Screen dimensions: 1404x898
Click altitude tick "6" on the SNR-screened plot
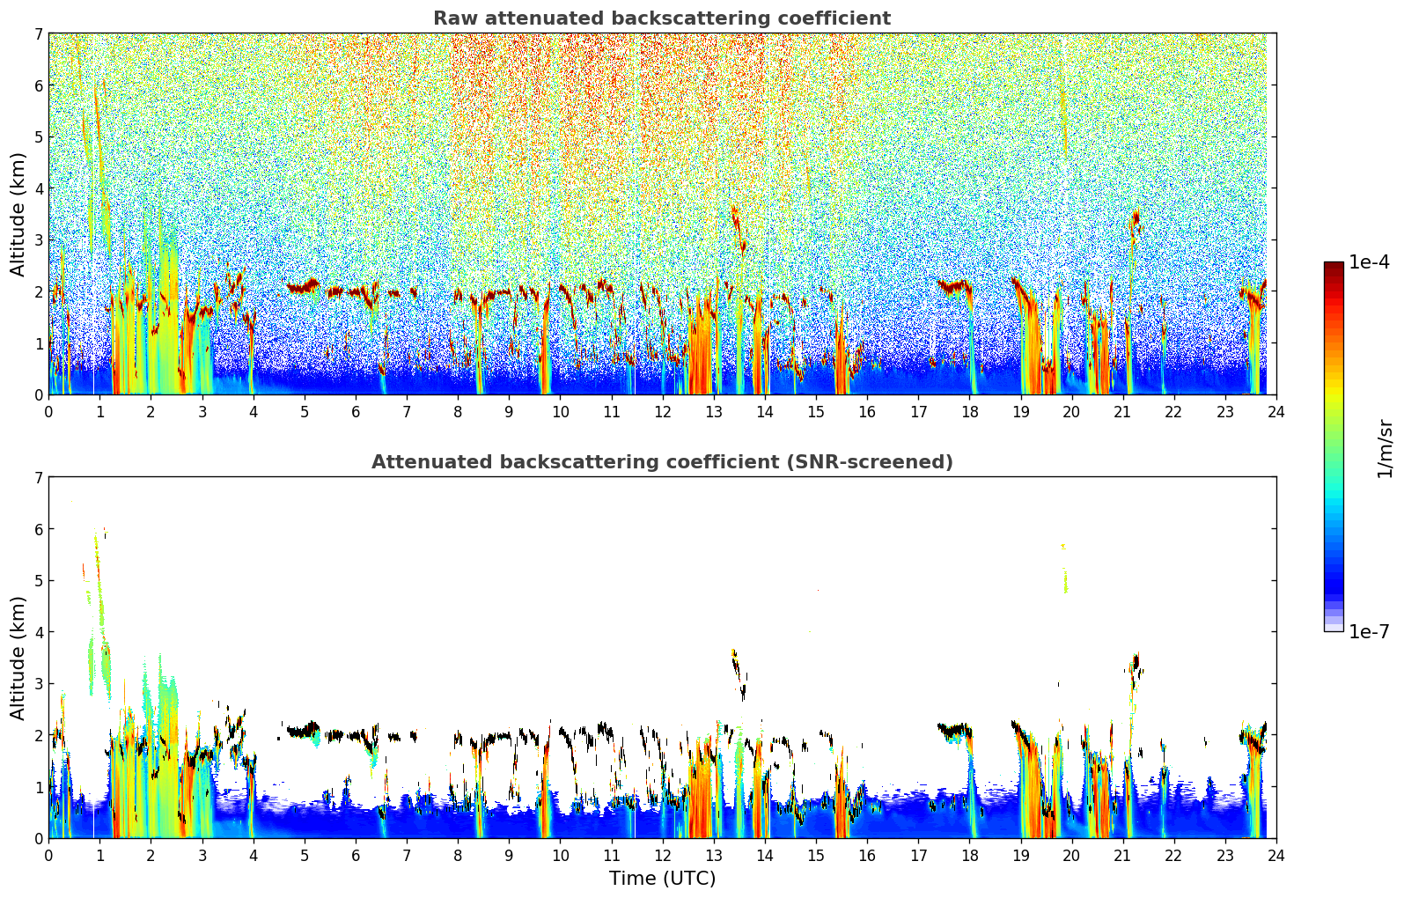pyautogui.click(x=39, y=529)
